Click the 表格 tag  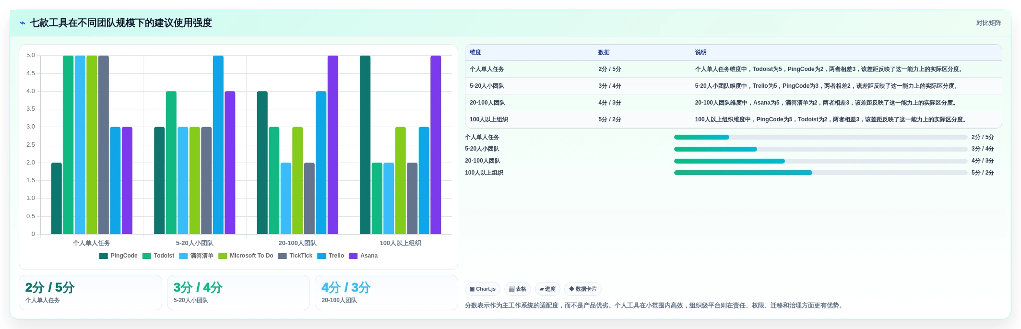tap(518, 289)
